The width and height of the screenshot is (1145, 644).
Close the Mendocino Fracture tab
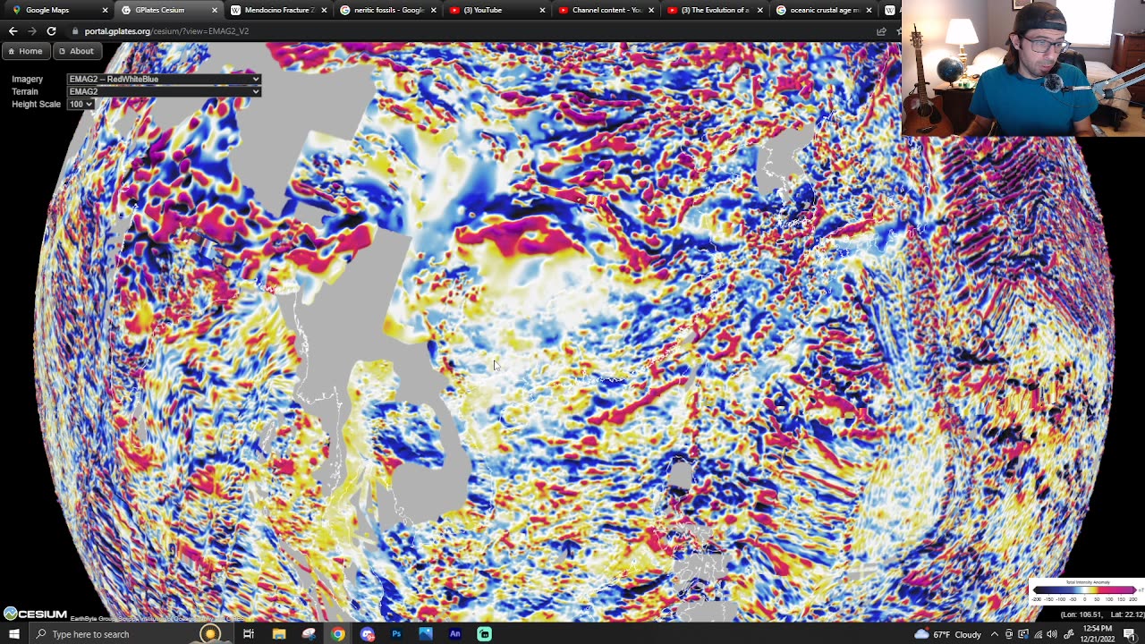(323, 10)
